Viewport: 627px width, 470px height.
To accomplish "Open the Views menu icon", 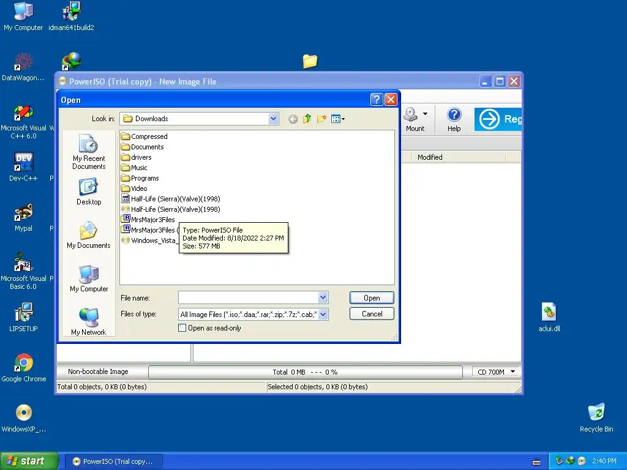I will click(337, 119).
